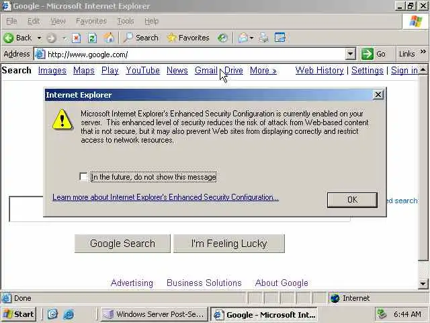The width and height of the screenshot is (430, 323).
Task: Restore down the browser window
Action: point(411,6)
